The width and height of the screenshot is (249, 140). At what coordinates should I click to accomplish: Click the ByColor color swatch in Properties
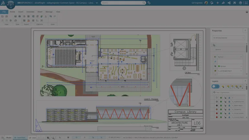point(215,56)
